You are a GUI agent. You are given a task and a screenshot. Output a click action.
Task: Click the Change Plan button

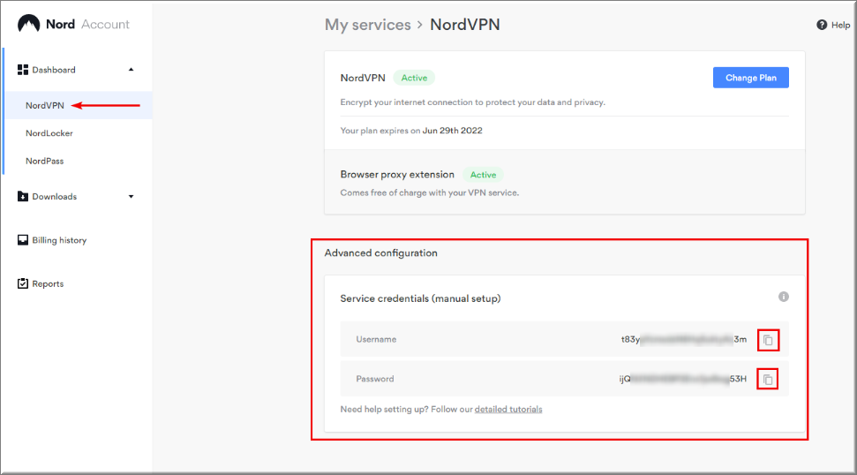tap(750, 78)
